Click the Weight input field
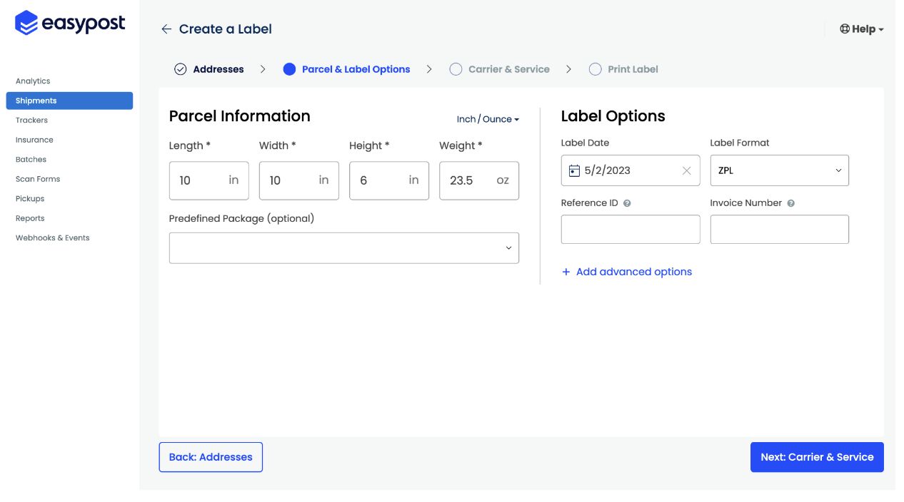 coord(470,180)
